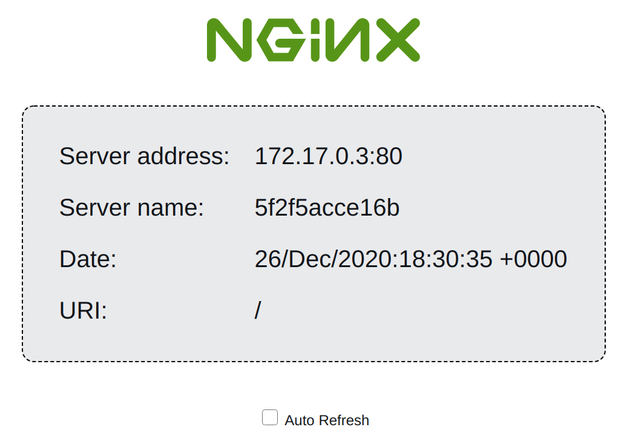Click the +0000 timezone offset text
This screenshot has height=447, width=627.
coord(533,259)
